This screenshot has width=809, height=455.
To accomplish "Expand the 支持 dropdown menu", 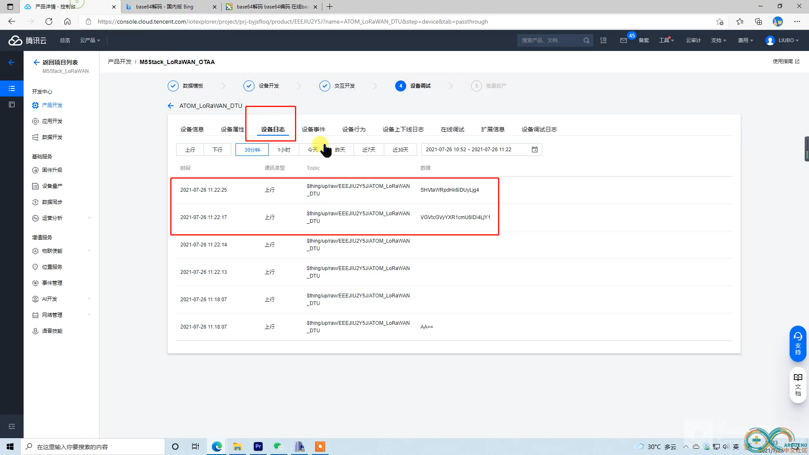I will pyautogui.click(x=718, y=40).
